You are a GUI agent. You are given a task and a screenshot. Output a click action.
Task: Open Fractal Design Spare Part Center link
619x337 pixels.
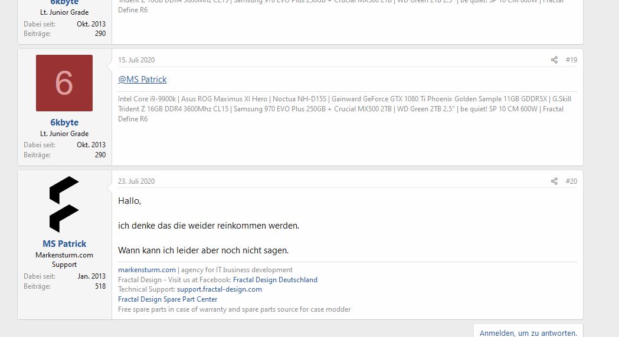click(168, 299)
